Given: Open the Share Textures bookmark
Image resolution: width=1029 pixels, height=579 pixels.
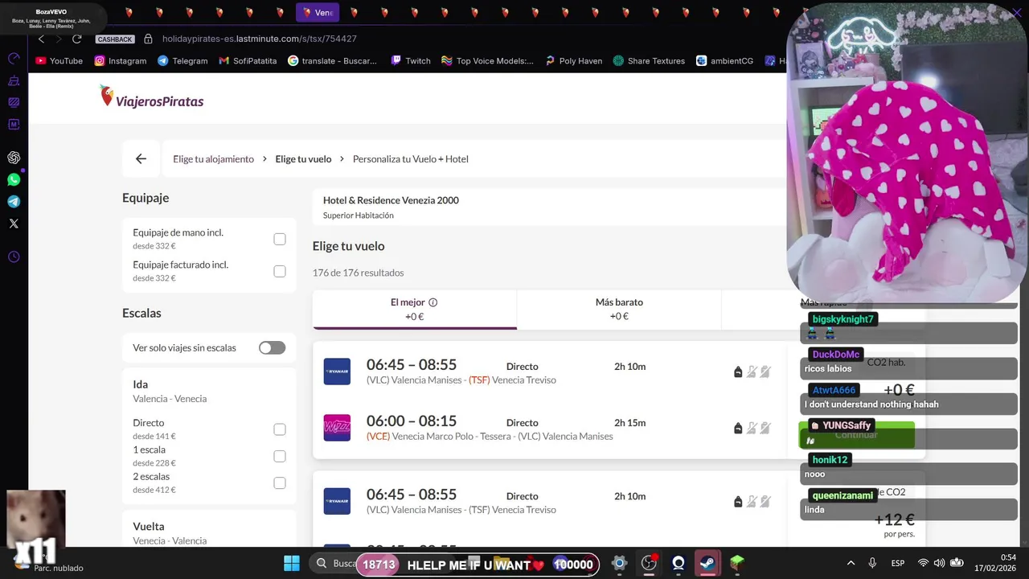Looking at the screenshot, I should click(x=649, y=60).
